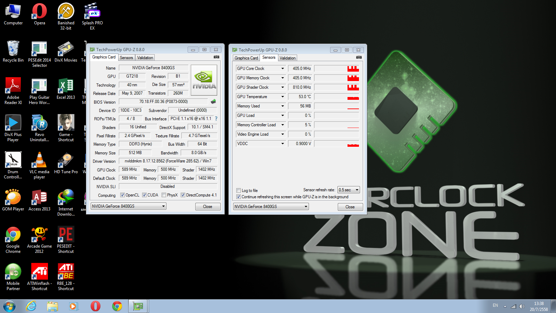Launch PESEdit 2014 Selector shortcut
The width and height of the screenshot is (556, 313).
40,54
